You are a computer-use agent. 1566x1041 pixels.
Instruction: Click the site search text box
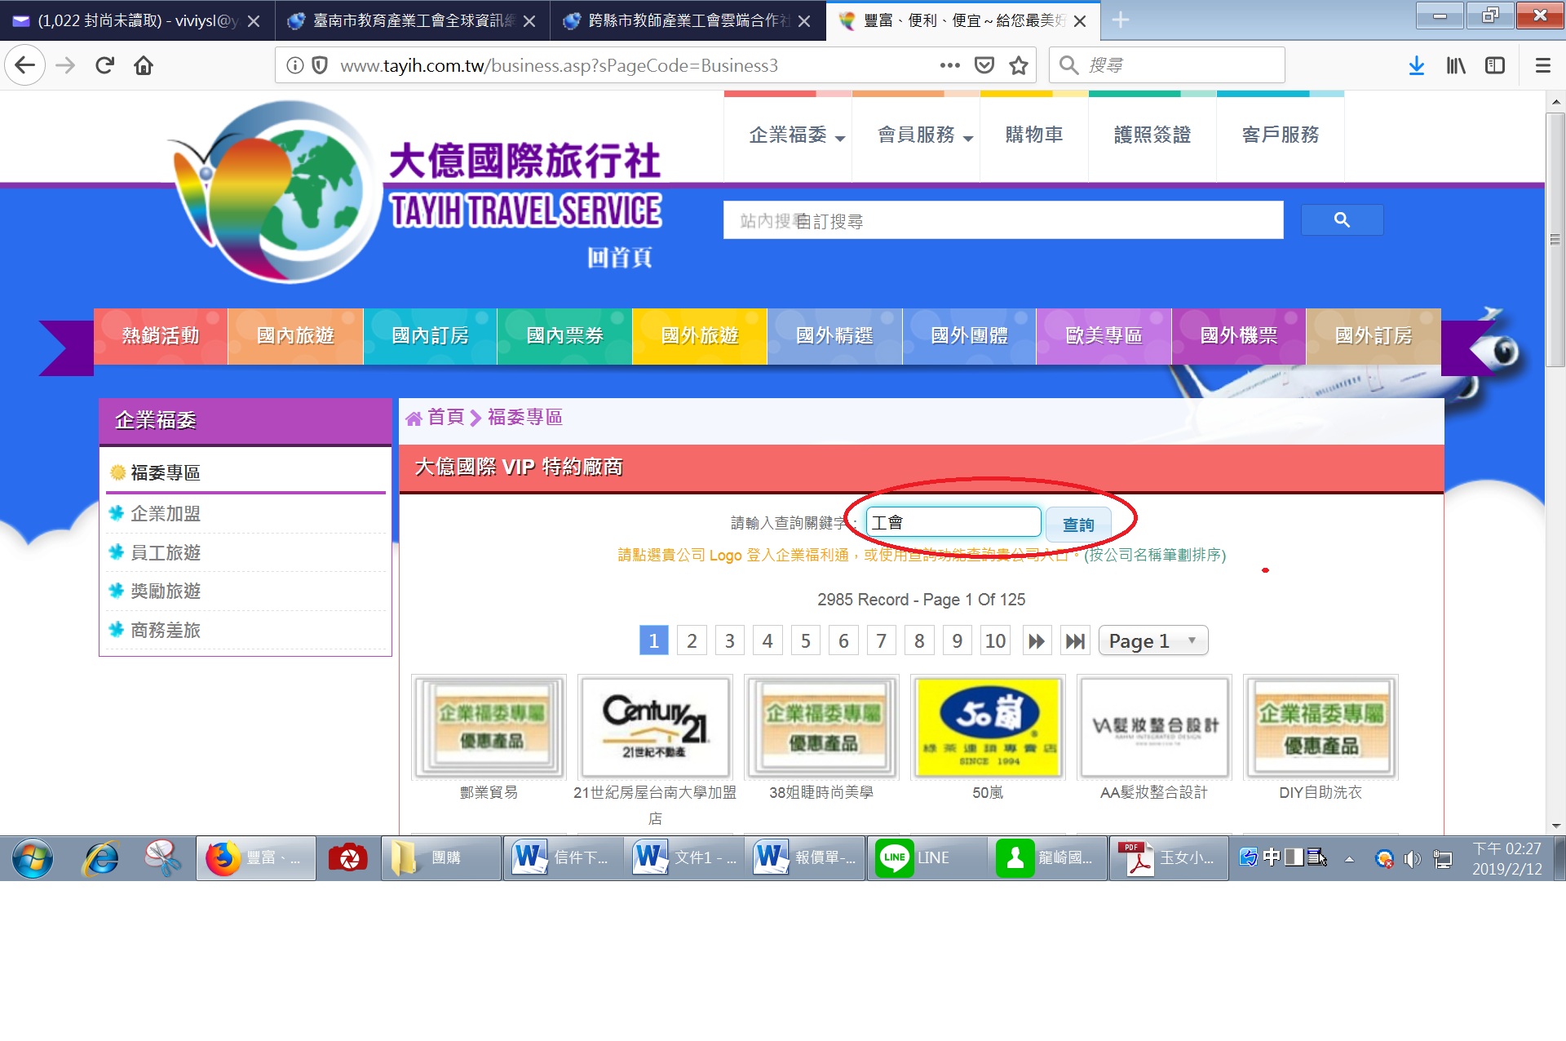[x=1003, y=220]
